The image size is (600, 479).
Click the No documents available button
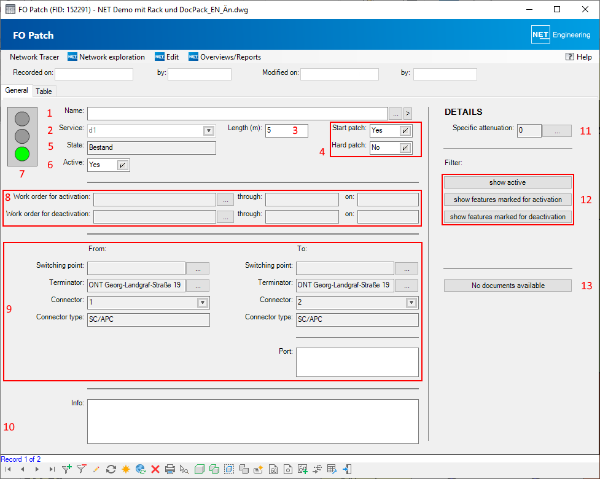pyautogui.click(x=508, y=286)
